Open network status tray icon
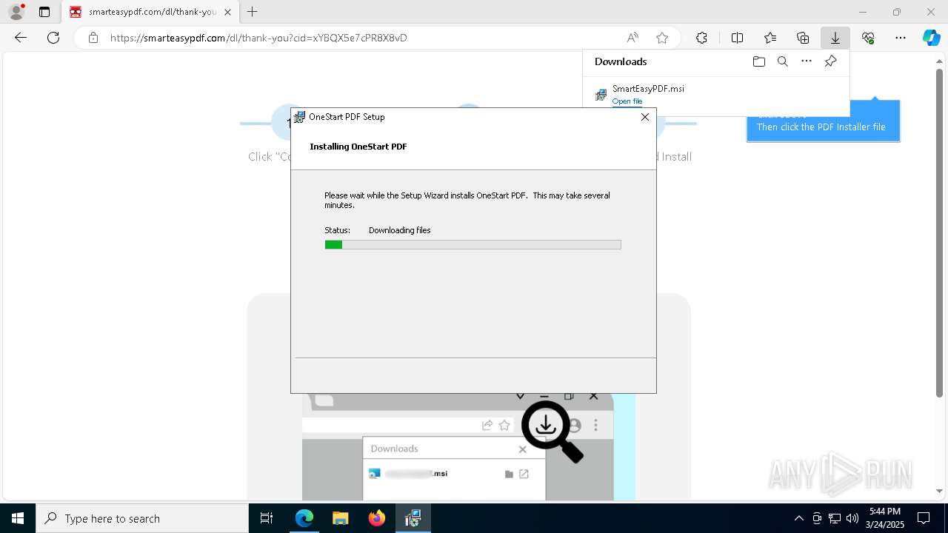 coord(834,518)
